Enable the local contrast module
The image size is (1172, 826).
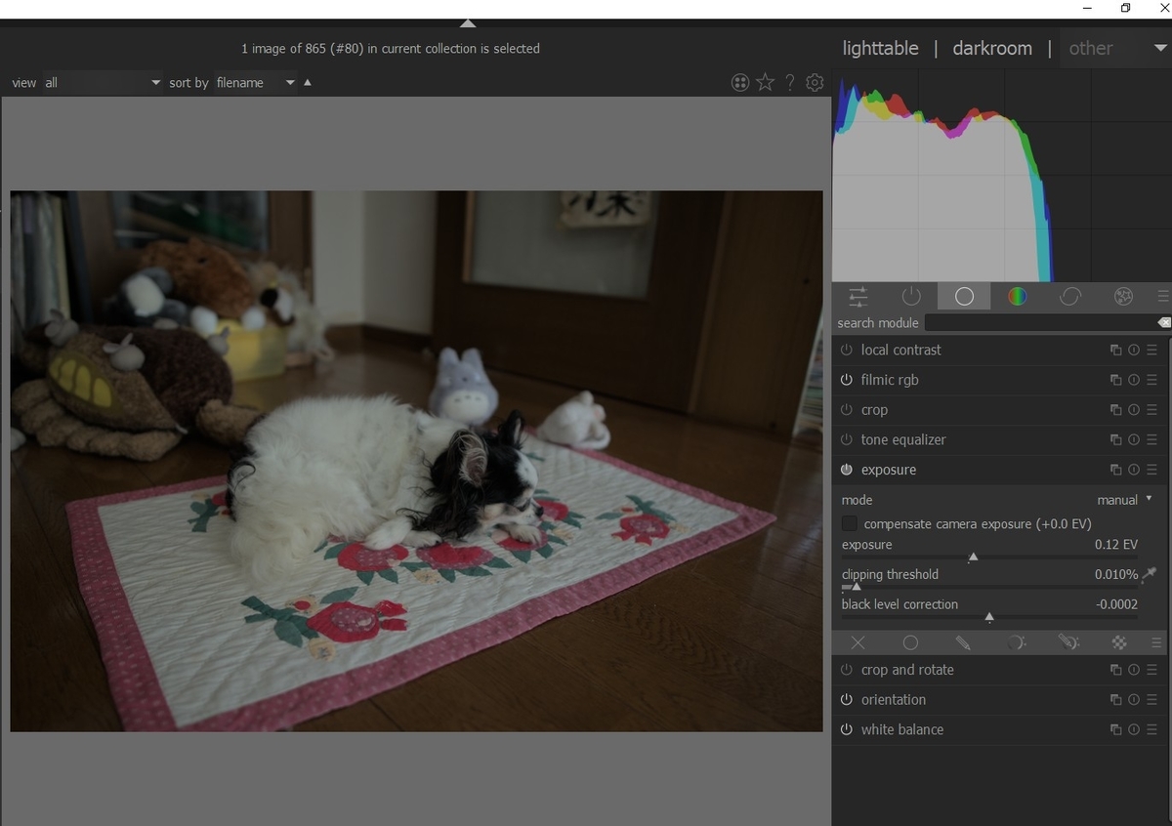(847, 351)
